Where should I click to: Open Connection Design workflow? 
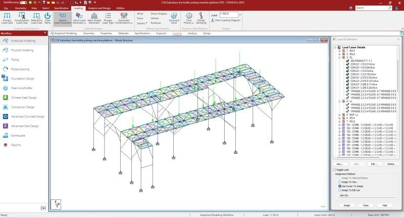point(23,107)
